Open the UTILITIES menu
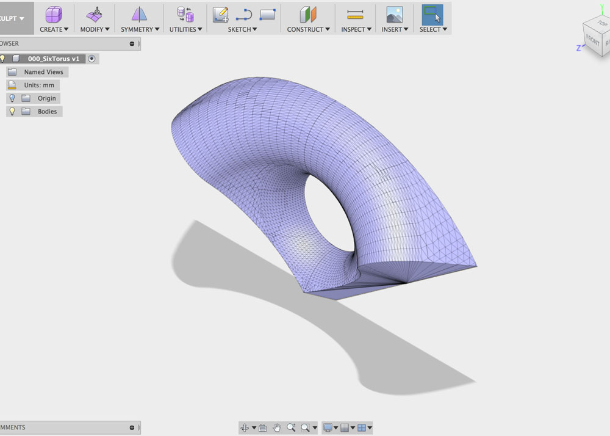Image resolution: width=610 pixels, height=436 pixels. tap(185, 29)
